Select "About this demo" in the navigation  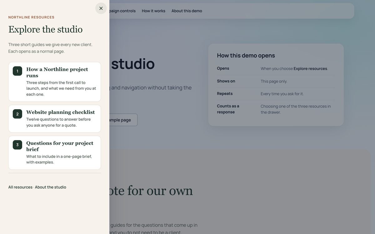pos(187,11)
